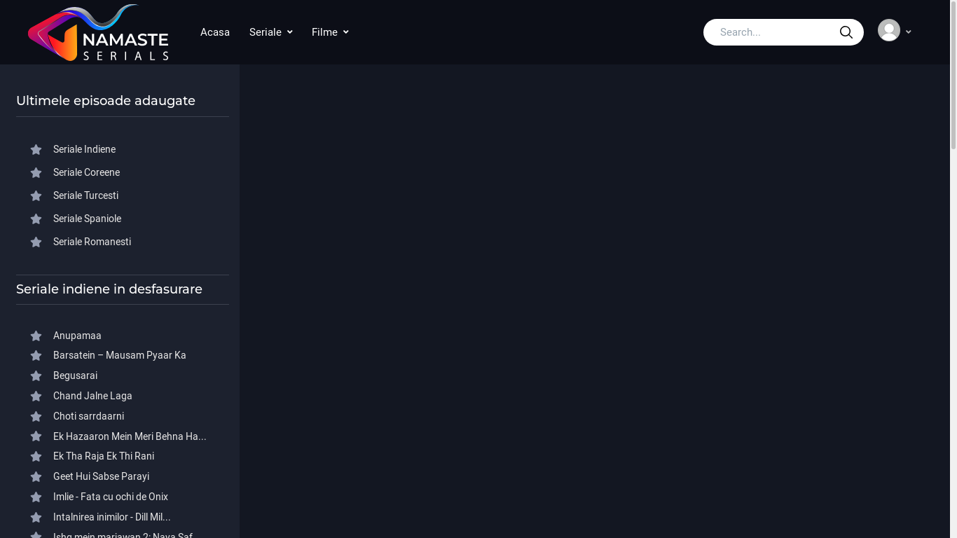This screenshot has width=957, height=538.
Task: Open Seriale Spaniole category
Action: coord(87,219)
